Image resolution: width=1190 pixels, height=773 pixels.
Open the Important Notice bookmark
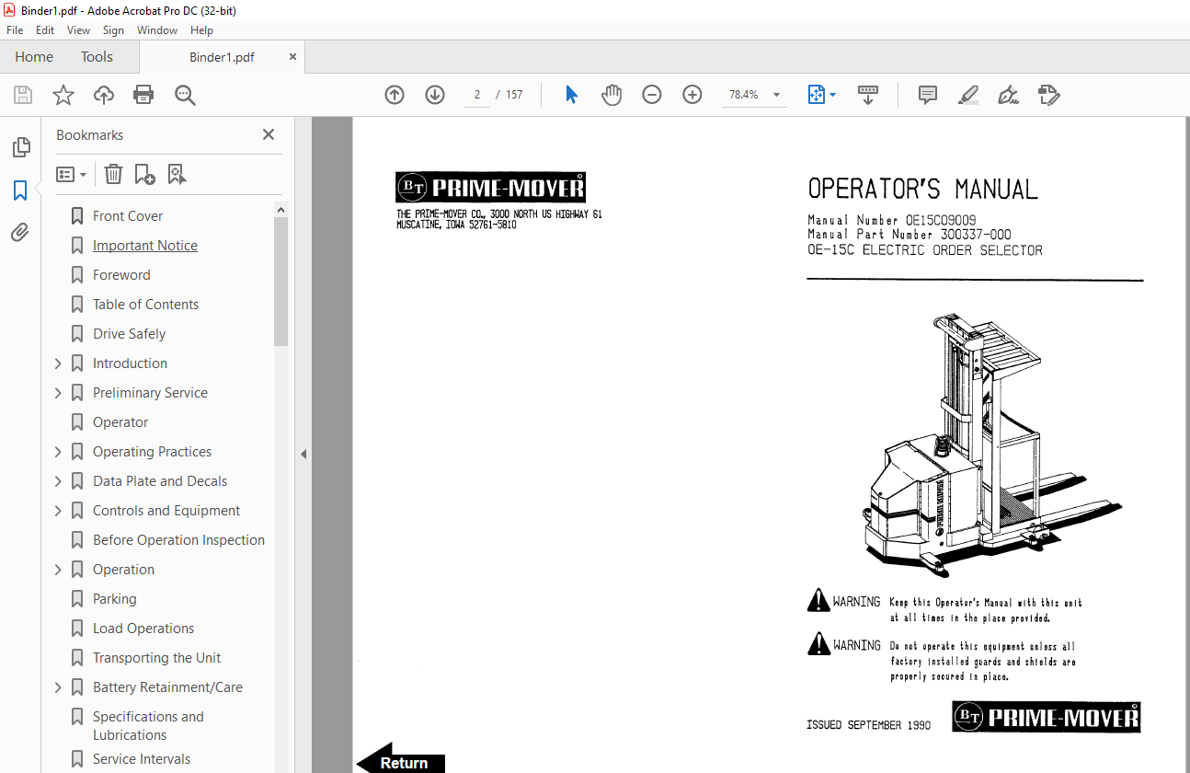(145, 246)
